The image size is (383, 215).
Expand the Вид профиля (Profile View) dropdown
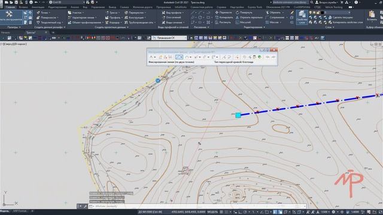[183, 13]
